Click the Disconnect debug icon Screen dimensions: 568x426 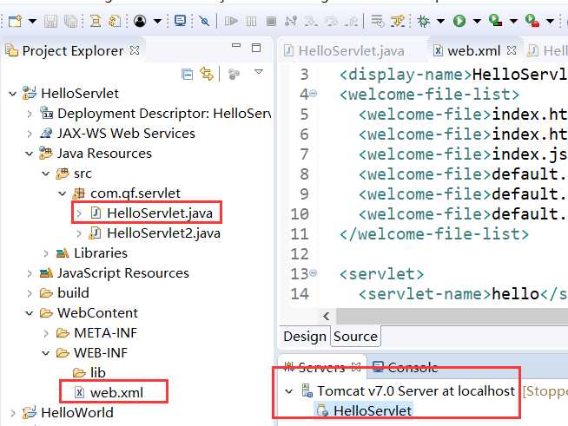pyautogui.click(x=291, y=22)
